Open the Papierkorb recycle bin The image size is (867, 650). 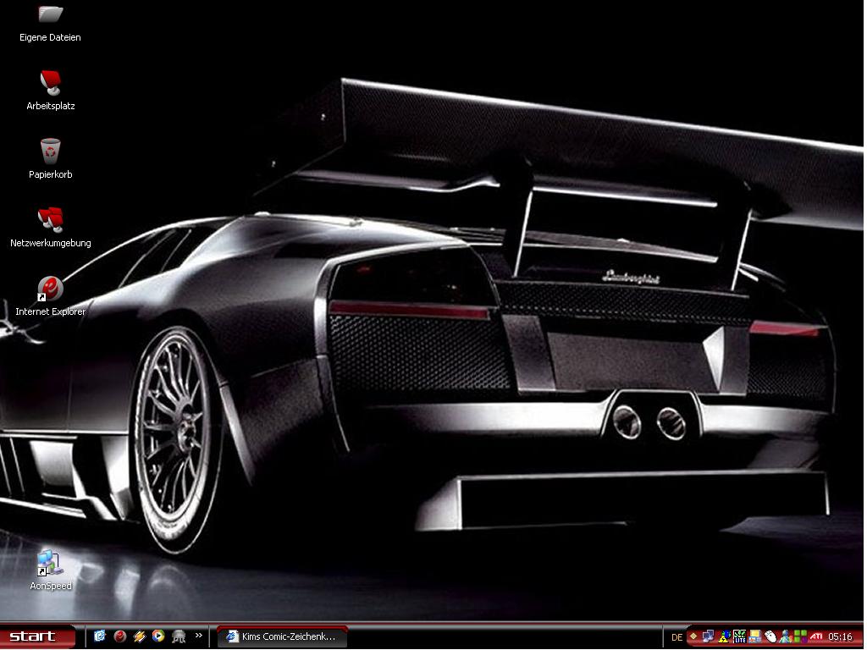(x=51, y=151)
